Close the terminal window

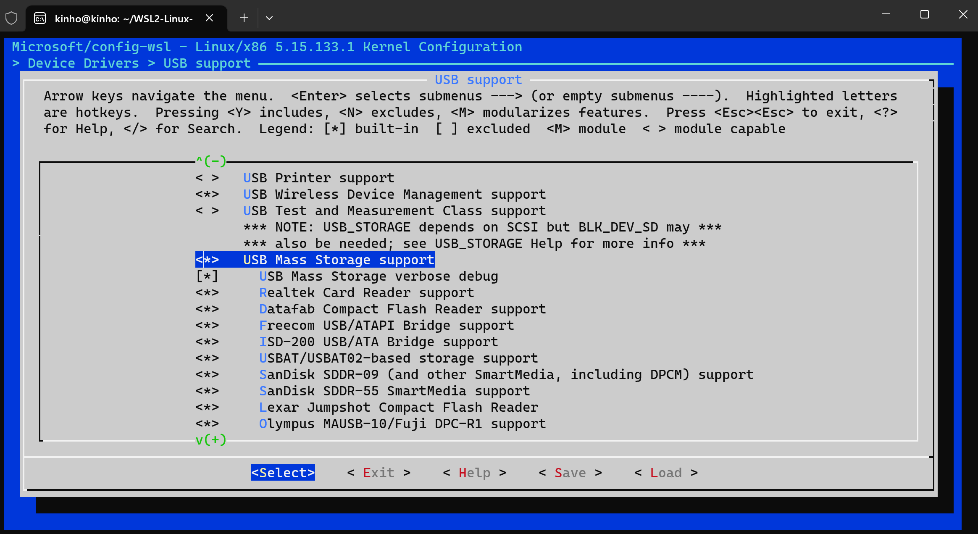(x=963, y=15)
